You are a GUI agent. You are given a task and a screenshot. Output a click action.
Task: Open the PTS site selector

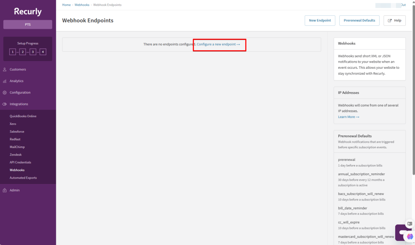pyautogui.click(x=28, y=25)
